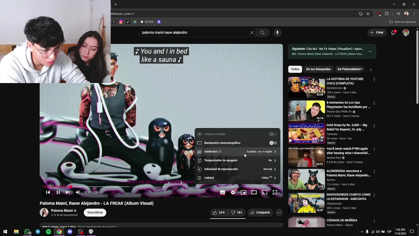
Task: Open the account avatar menu
Action: coord(406,32)
